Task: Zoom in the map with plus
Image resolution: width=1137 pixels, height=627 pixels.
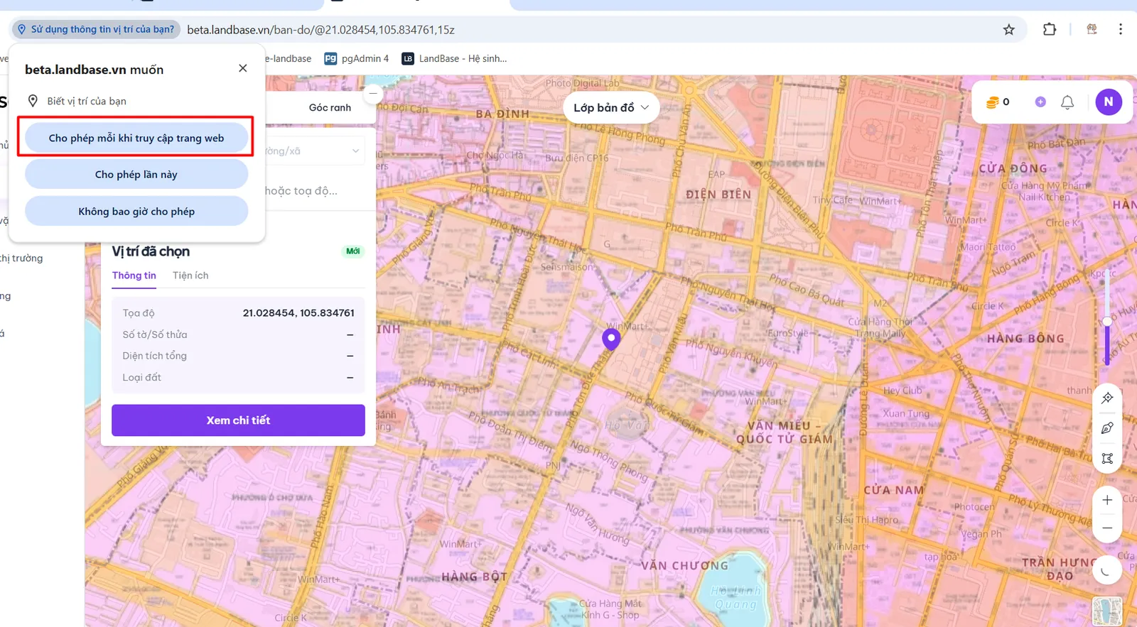Action: pos(1107,500)
